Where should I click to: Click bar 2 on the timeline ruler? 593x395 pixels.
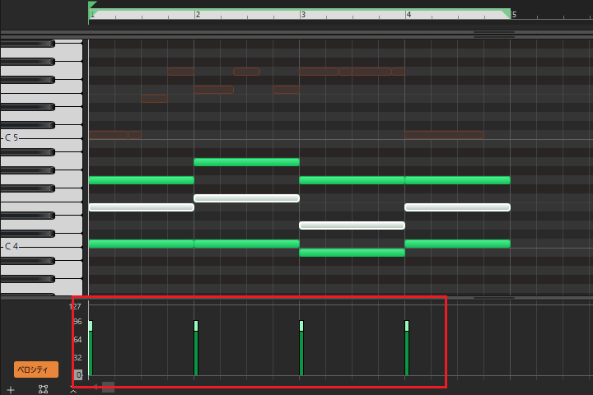[196, 15]
